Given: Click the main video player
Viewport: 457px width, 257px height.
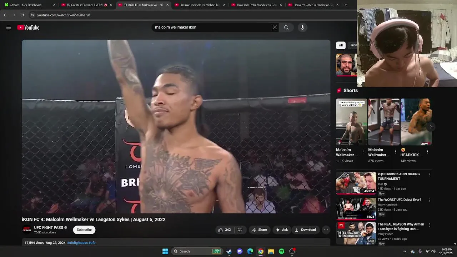Looking at the screenshot, I should (x=176, y=126).
